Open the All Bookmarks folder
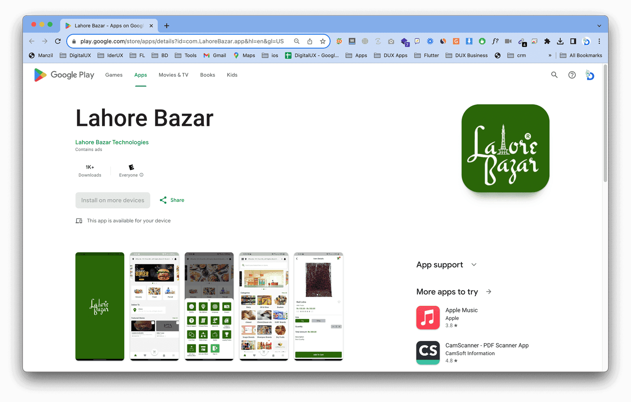Image resolution: width=631 pixels, height=402 pixels. tap(581, 55)
